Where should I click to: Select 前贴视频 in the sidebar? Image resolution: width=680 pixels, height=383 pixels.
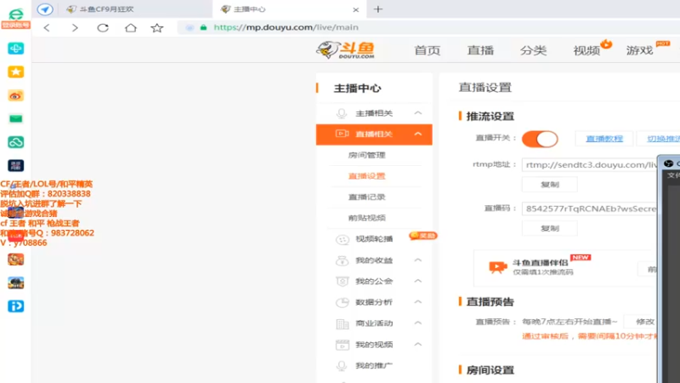(x=366, y=218)
